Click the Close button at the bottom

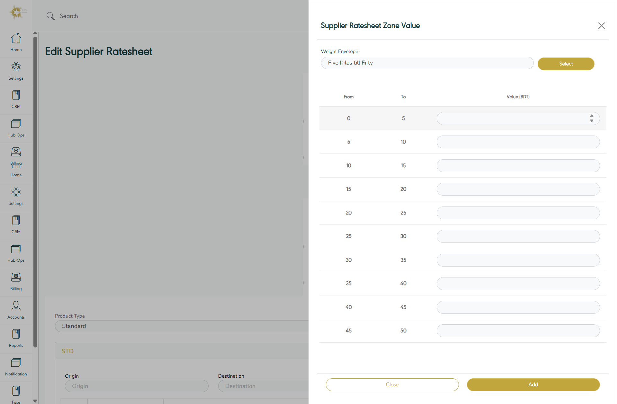point(392,384)
